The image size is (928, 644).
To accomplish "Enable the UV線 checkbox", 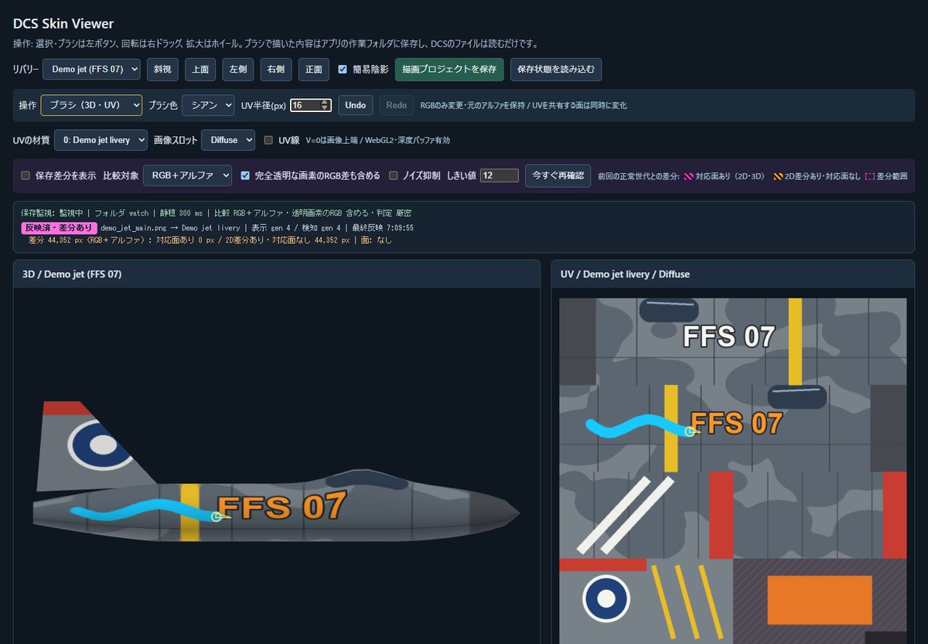I will click(269, 140).
